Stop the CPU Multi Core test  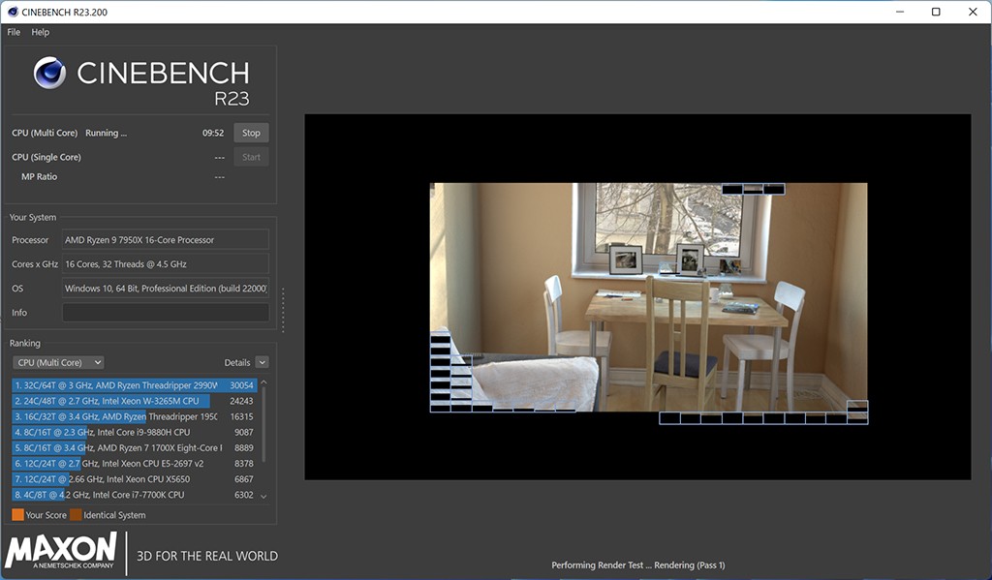click(251, 133)
